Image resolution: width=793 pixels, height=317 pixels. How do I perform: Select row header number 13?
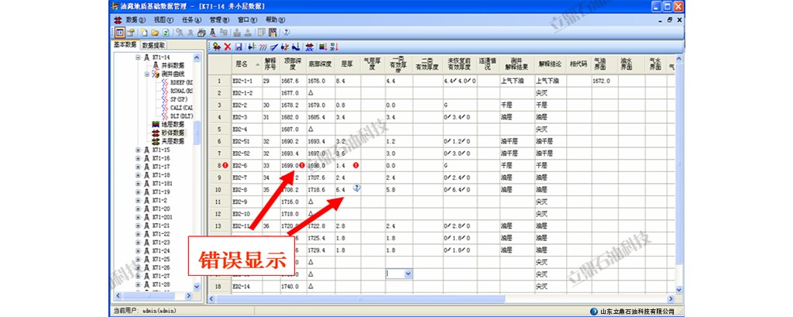click(219, 226)
